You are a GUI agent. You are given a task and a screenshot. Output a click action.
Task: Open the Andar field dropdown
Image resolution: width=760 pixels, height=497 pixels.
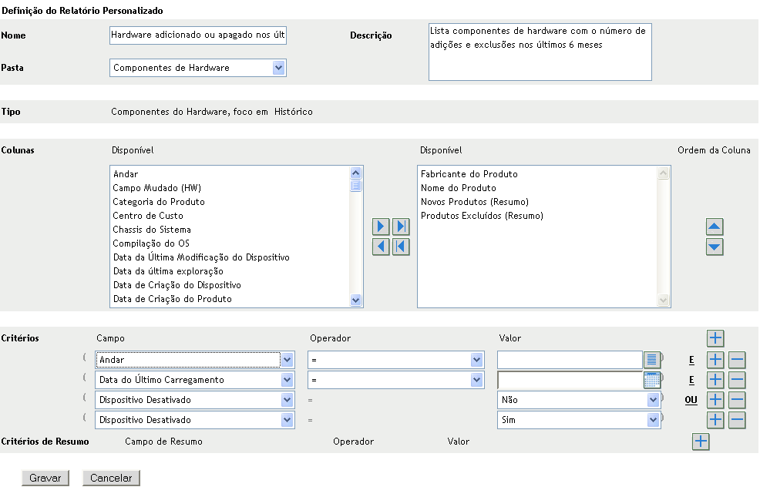(287, 360)
